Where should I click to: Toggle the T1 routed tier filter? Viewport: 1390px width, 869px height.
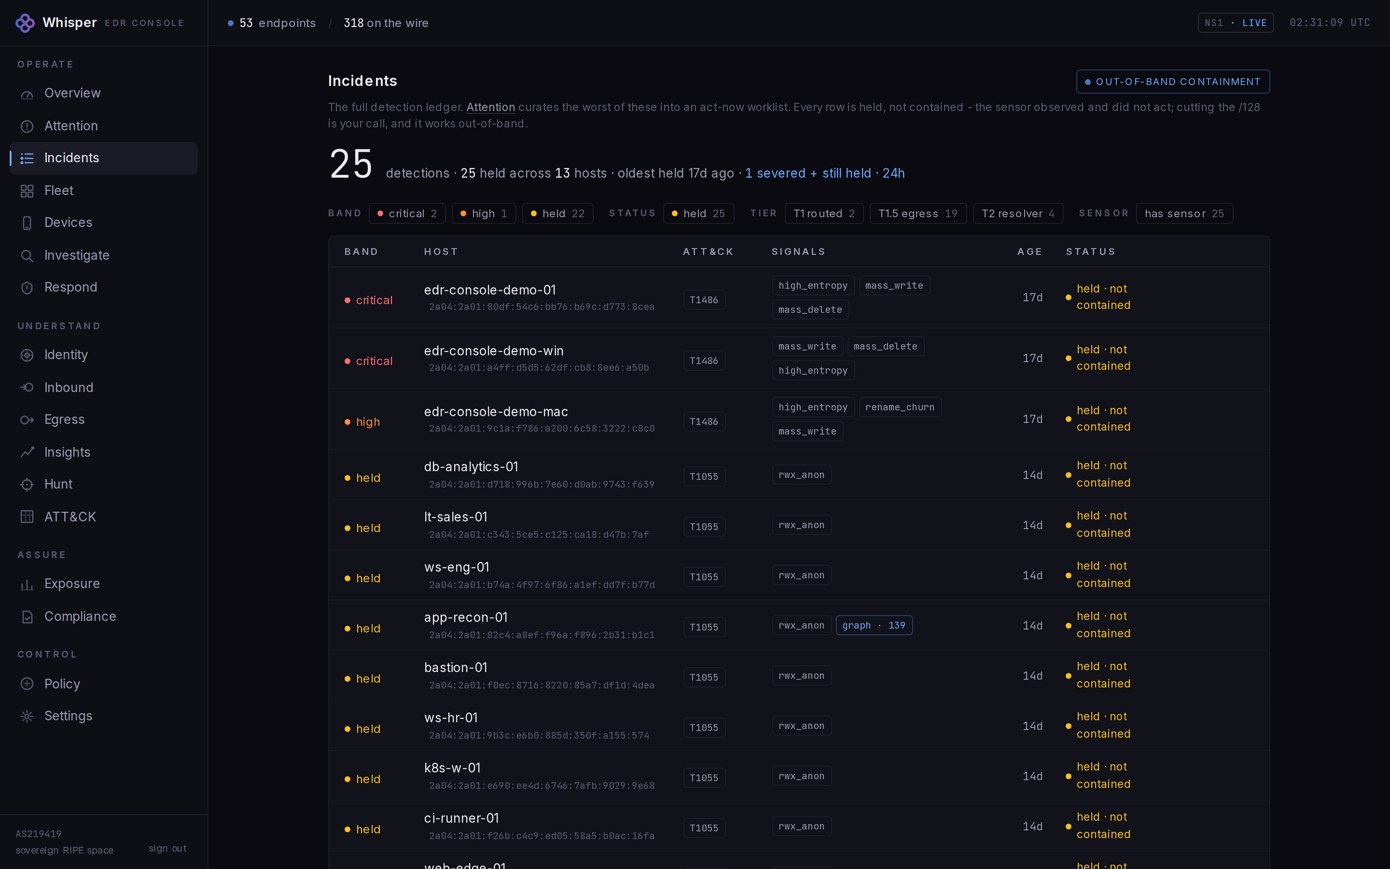(x=824, y=214)
